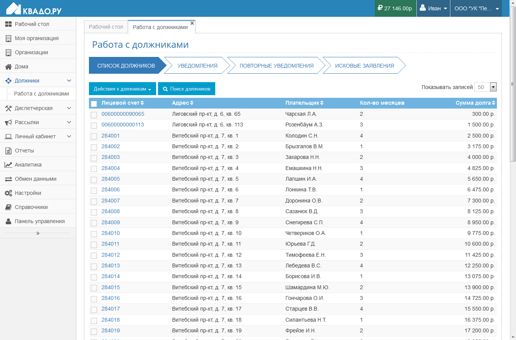Click the Отчеты document icon

(x=8, y=151)
